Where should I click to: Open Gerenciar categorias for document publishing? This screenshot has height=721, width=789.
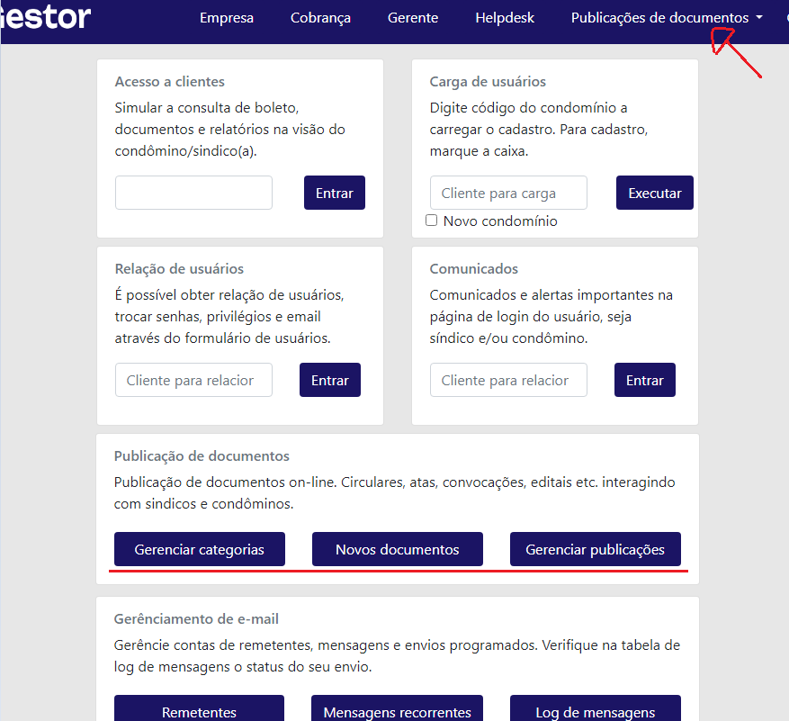[x=199, y=549]
